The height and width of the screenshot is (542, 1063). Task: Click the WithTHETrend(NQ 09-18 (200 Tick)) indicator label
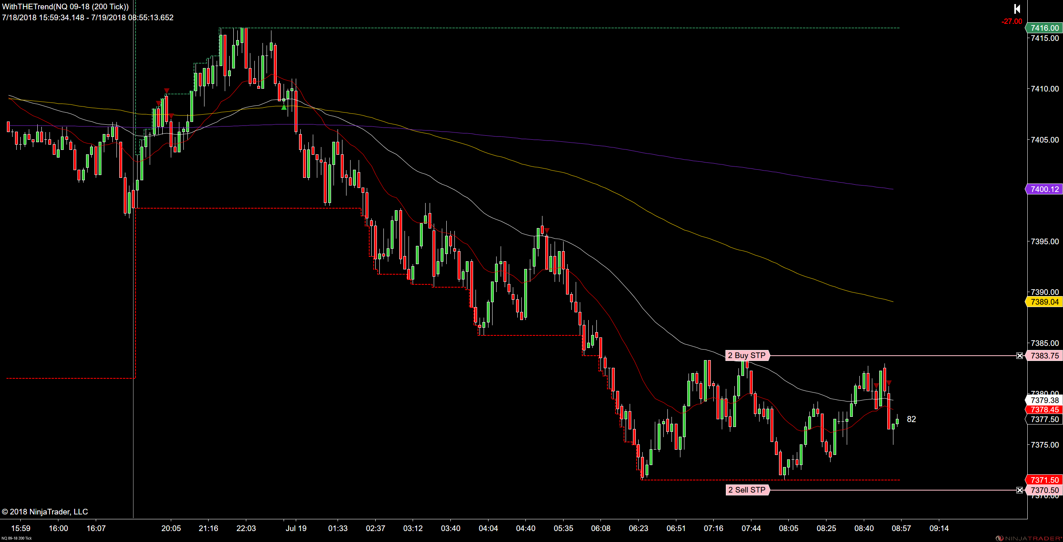click(65, 6)
